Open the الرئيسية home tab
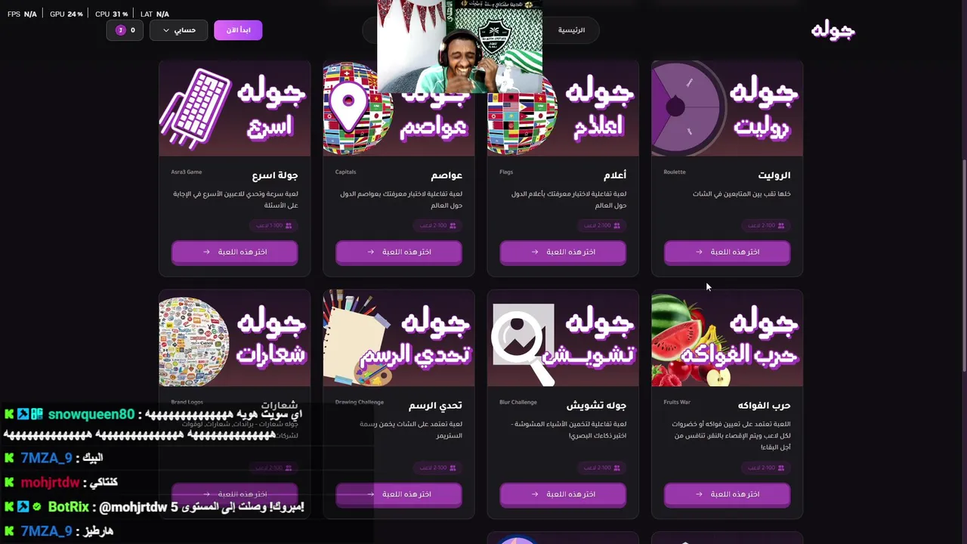This screenshot has width=967, height=544. click(x=571, y=30)
